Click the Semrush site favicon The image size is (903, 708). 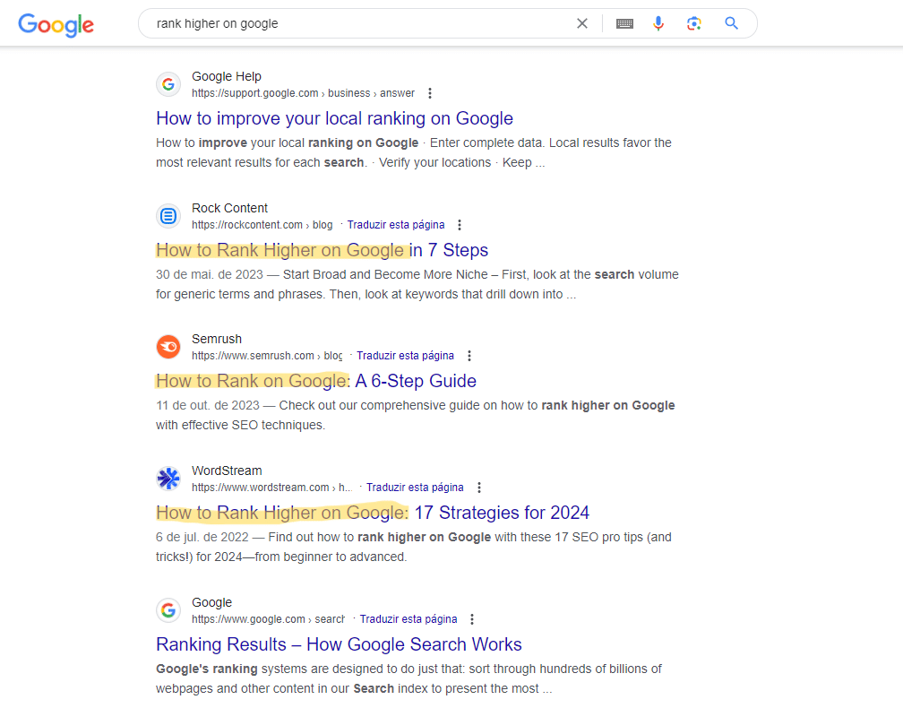click(x=168, y=347)
